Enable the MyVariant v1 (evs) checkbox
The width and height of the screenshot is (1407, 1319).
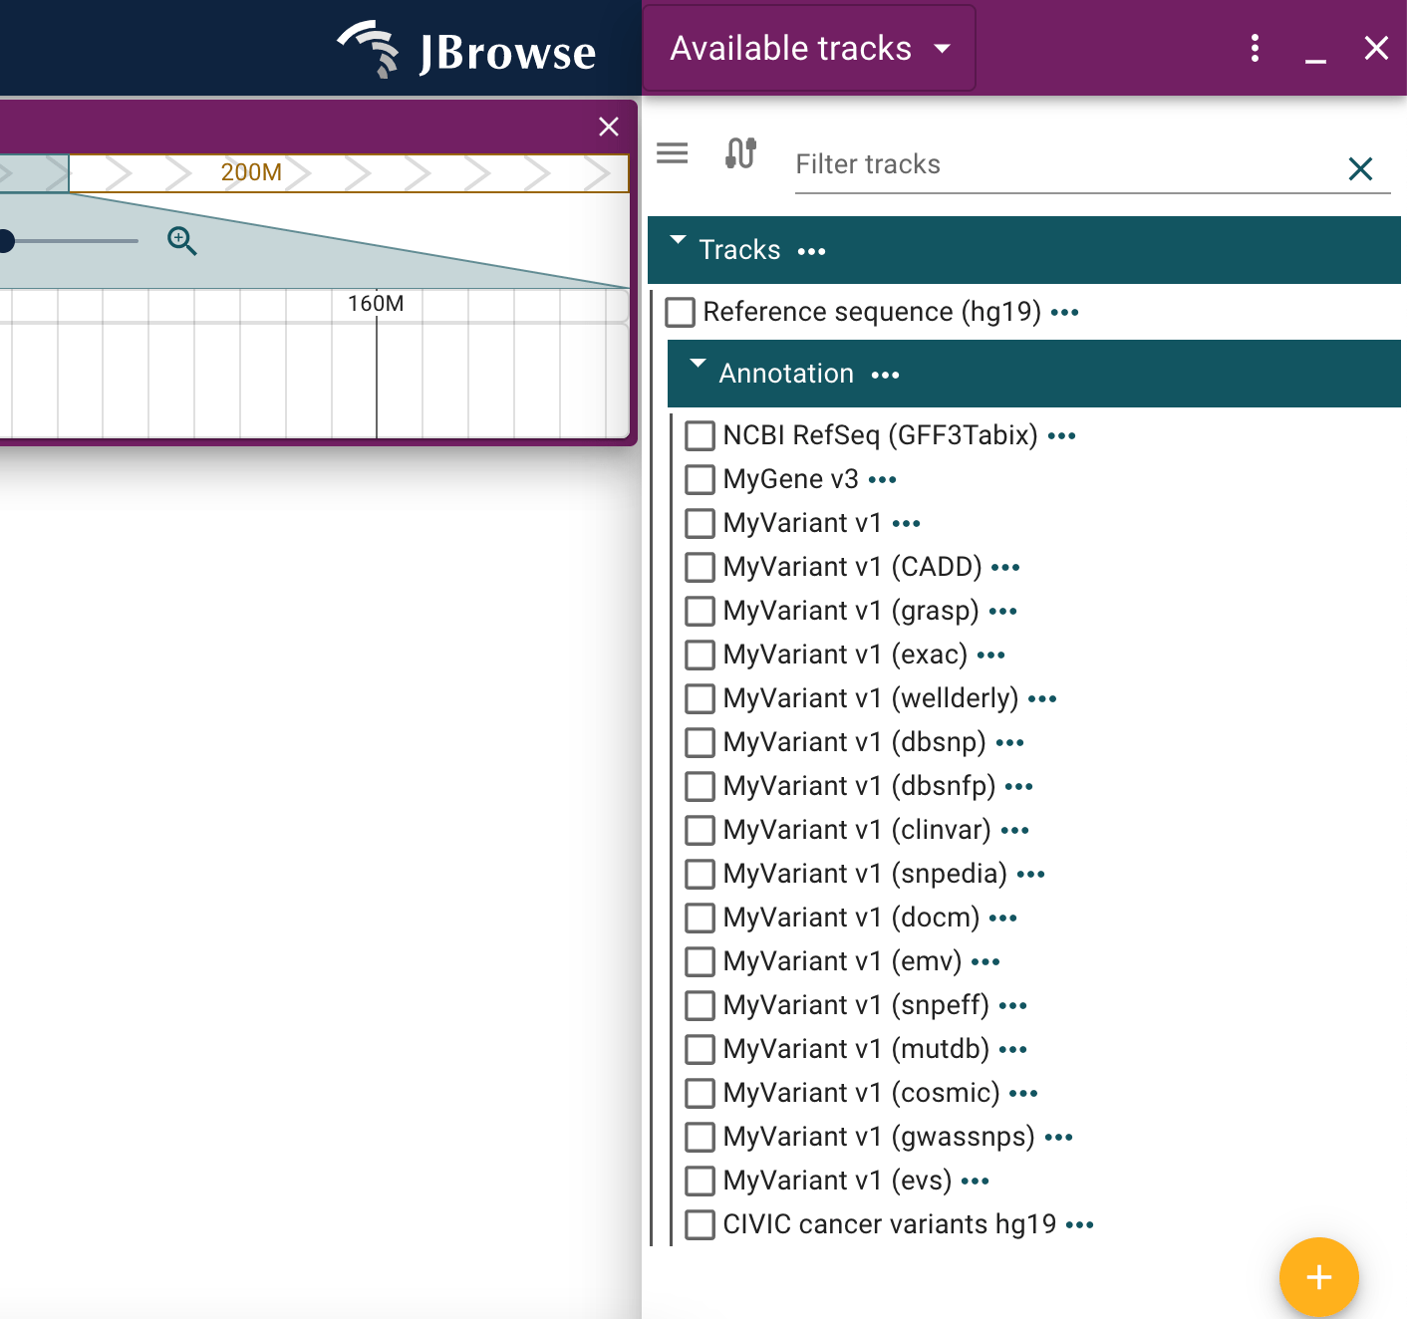(x=701, y=1181)
